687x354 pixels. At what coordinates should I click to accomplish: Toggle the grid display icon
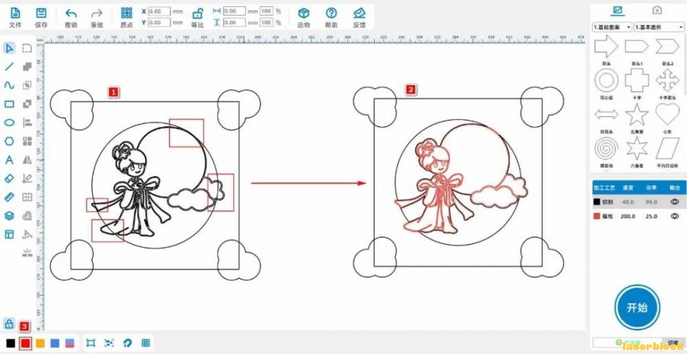(x=146, y=343)
